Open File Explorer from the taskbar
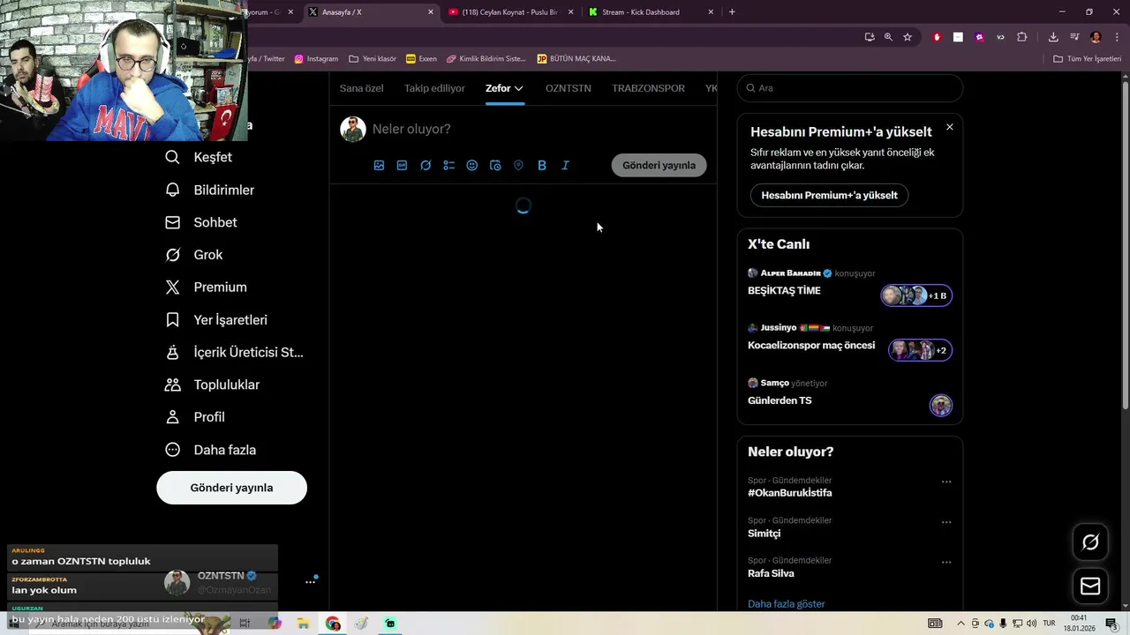This screenshot has height=635, width=1130. (303, 624)
